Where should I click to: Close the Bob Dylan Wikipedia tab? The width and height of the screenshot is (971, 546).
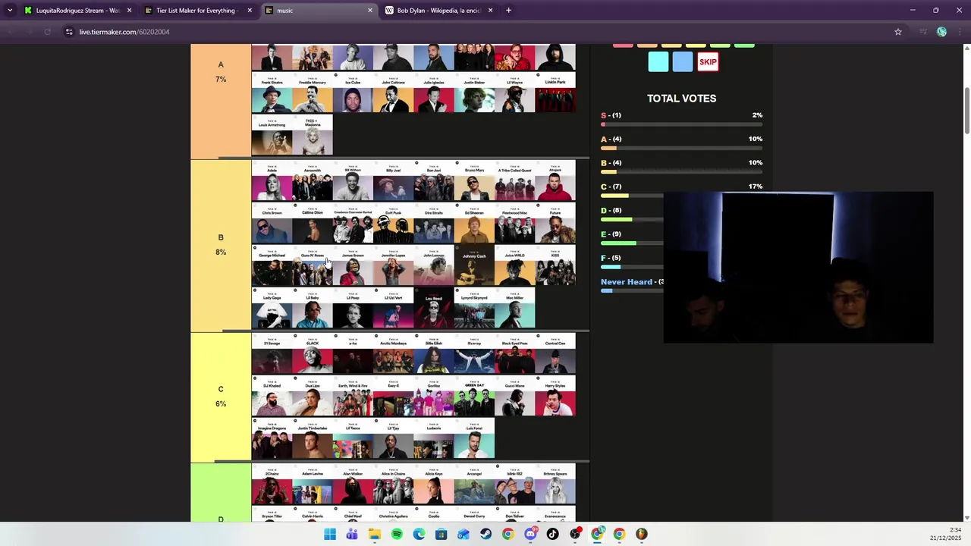[x=490, y=11]
